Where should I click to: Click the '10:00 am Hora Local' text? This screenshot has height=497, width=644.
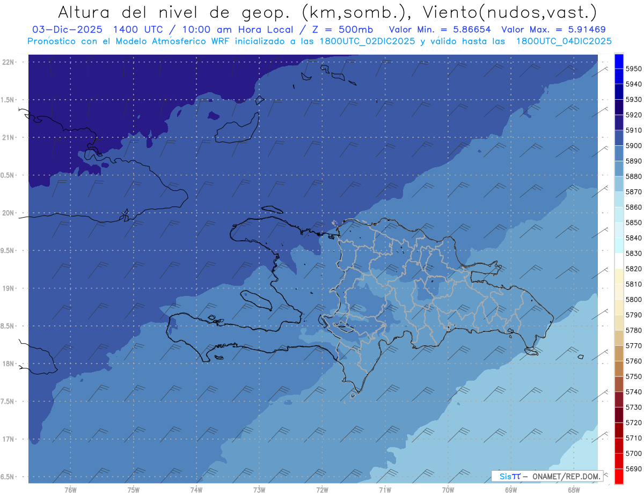tap(236, 29)
